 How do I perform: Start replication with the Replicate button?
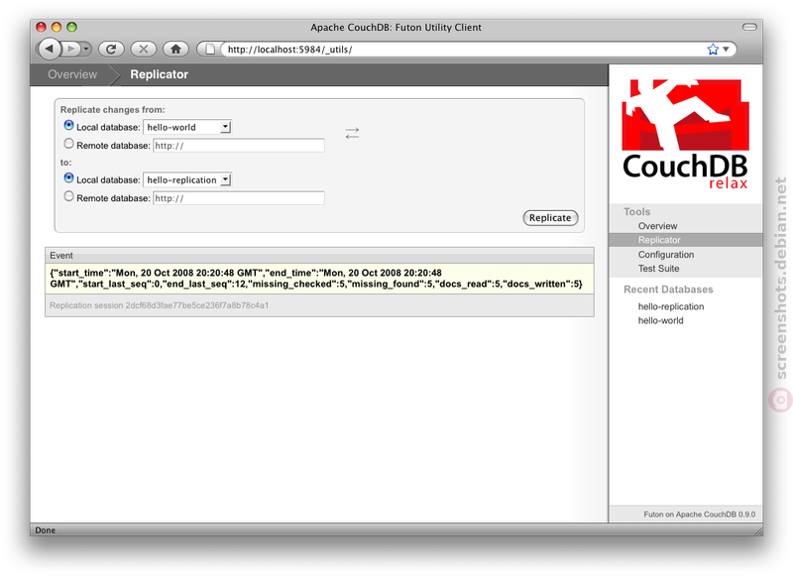click(550, 217)
